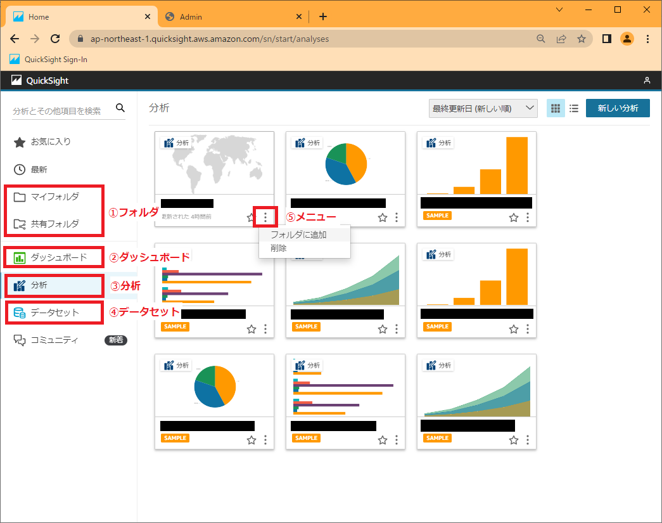Screen dimensions: 662x523
Task: Star the top-row pie chart analysis
Action: pyautogui.click(x=383, y=217)
